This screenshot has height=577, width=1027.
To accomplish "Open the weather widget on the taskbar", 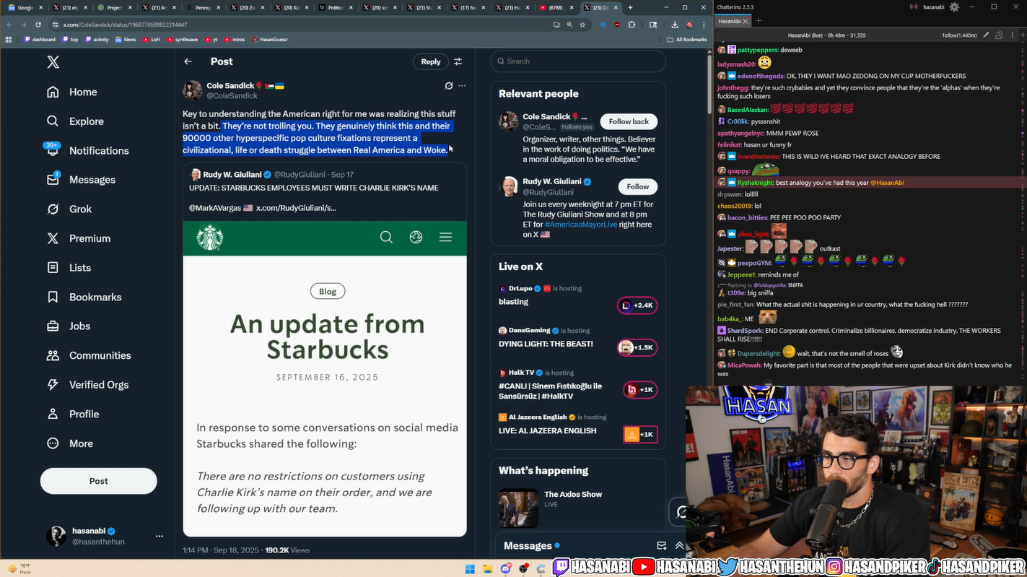I will (x=19, y=568).
